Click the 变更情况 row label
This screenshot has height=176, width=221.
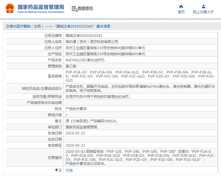click(x=55, y=158)
